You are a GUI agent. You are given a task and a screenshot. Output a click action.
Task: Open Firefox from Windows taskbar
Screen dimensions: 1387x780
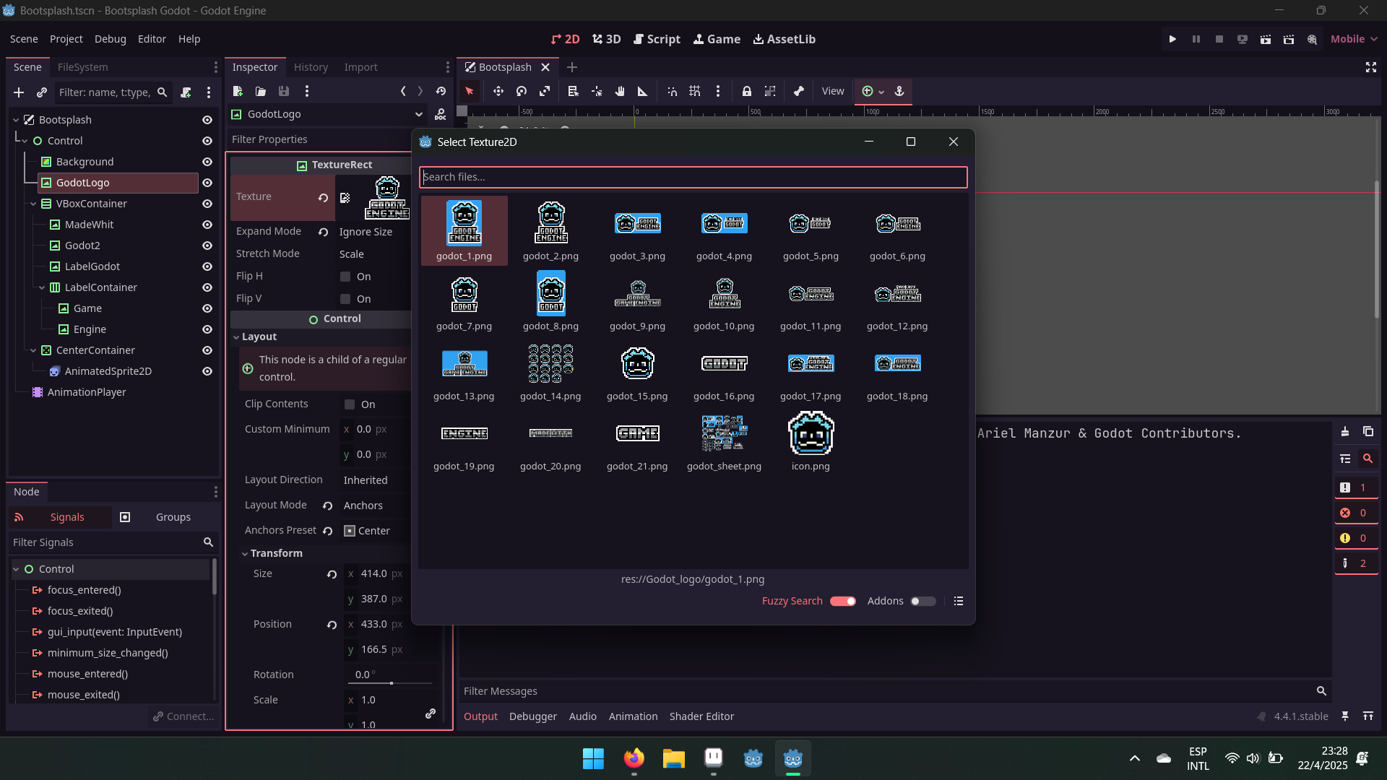pyautogui.click(x=634, y=758)
